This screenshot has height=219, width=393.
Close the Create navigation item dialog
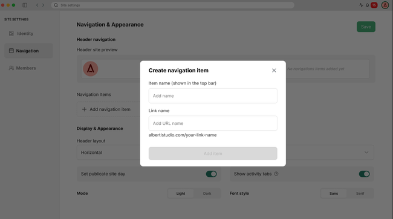tap(274, 71)
